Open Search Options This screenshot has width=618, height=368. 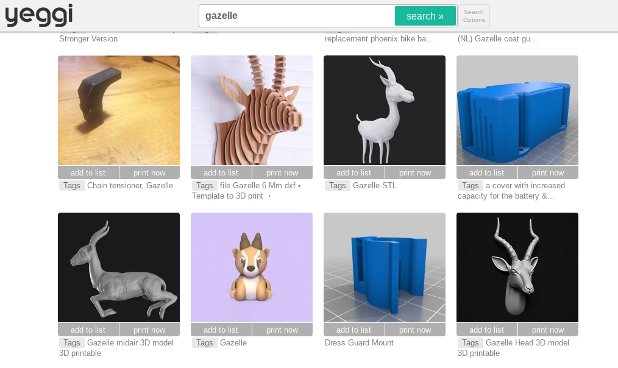(x=474, y=15)
